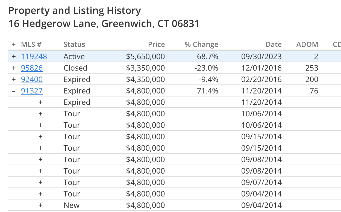Screen dimensions: 341x212
Task: Expand all rows using header plus icon
Action: pyautogui.click(x=14, y=44)
